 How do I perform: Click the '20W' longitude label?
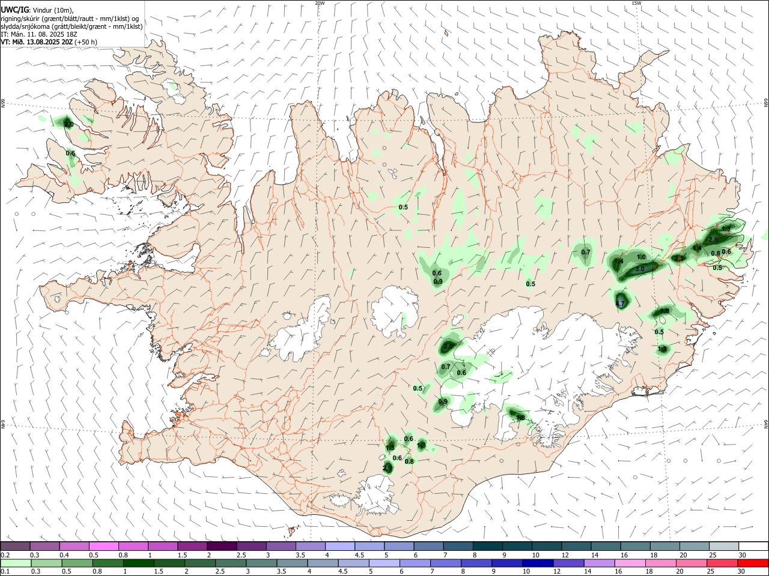pyautogui.click(x=320, y=3)
